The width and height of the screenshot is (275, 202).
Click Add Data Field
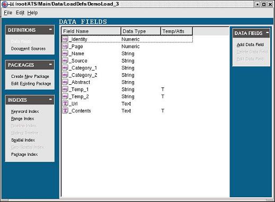[x=250, y=45]
